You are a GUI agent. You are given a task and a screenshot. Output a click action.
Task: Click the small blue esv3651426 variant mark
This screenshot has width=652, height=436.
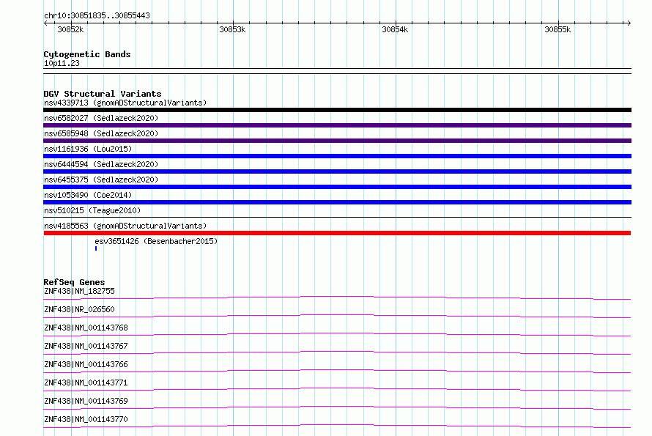pyautogui.click(x=96, y=248)
